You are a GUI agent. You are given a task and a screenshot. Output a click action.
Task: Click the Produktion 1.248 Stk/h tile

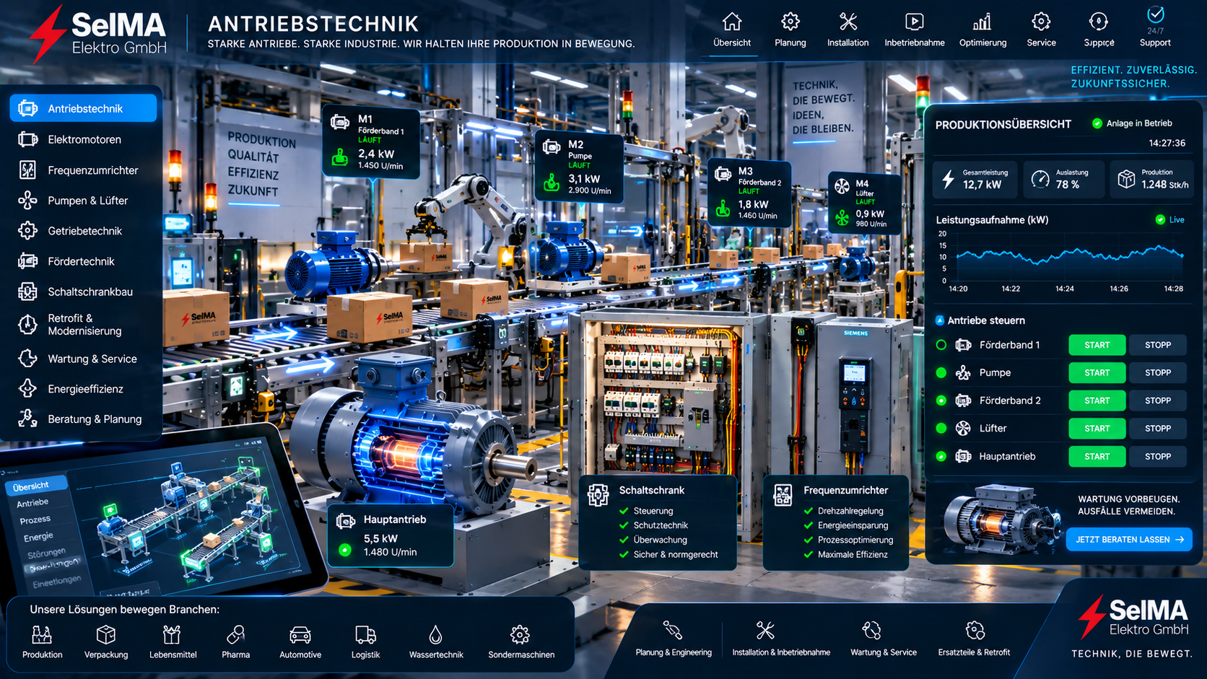1151,179
